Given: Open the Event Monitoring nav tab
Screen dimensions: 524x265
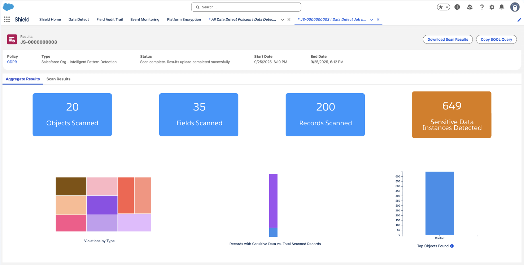Looking at the screenshot, I should coord(145,19).
